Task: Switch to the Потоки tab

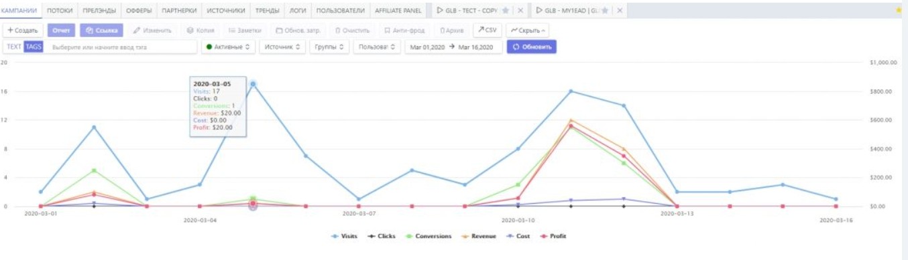Action: point(60,11)
